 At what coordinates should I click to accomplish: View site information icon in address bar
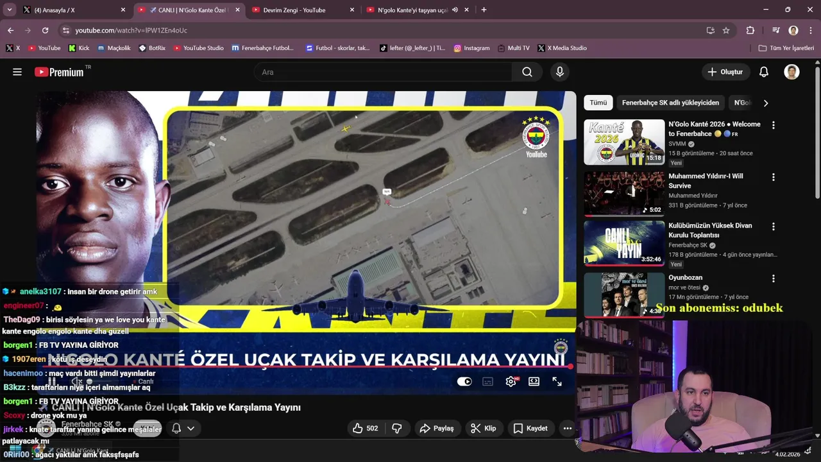point(65,30)
